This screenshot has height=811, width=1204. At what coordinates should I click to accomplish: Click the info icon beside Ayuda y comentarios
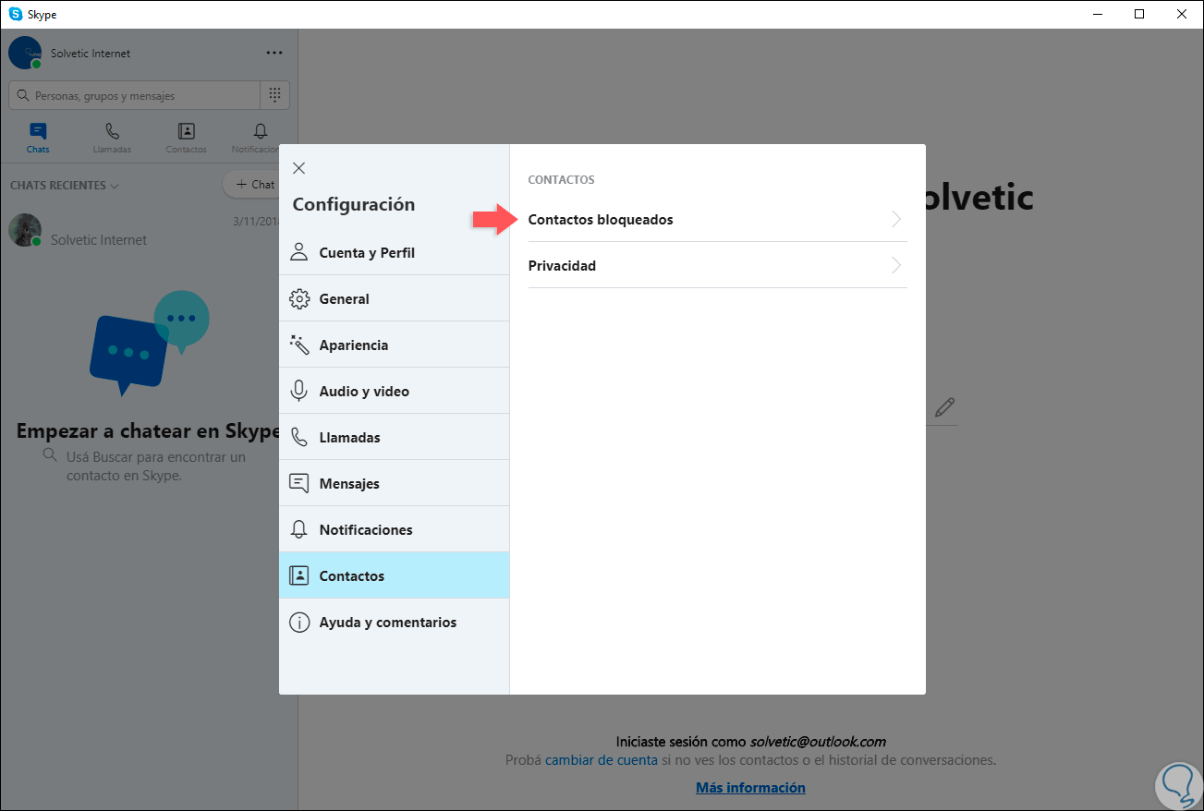[x=298, y=622]
